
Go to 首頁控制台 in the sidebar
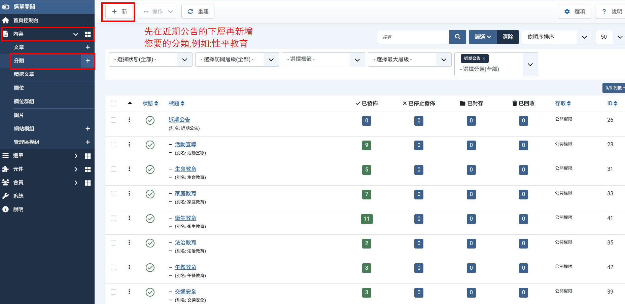click(x=26, y=21)
